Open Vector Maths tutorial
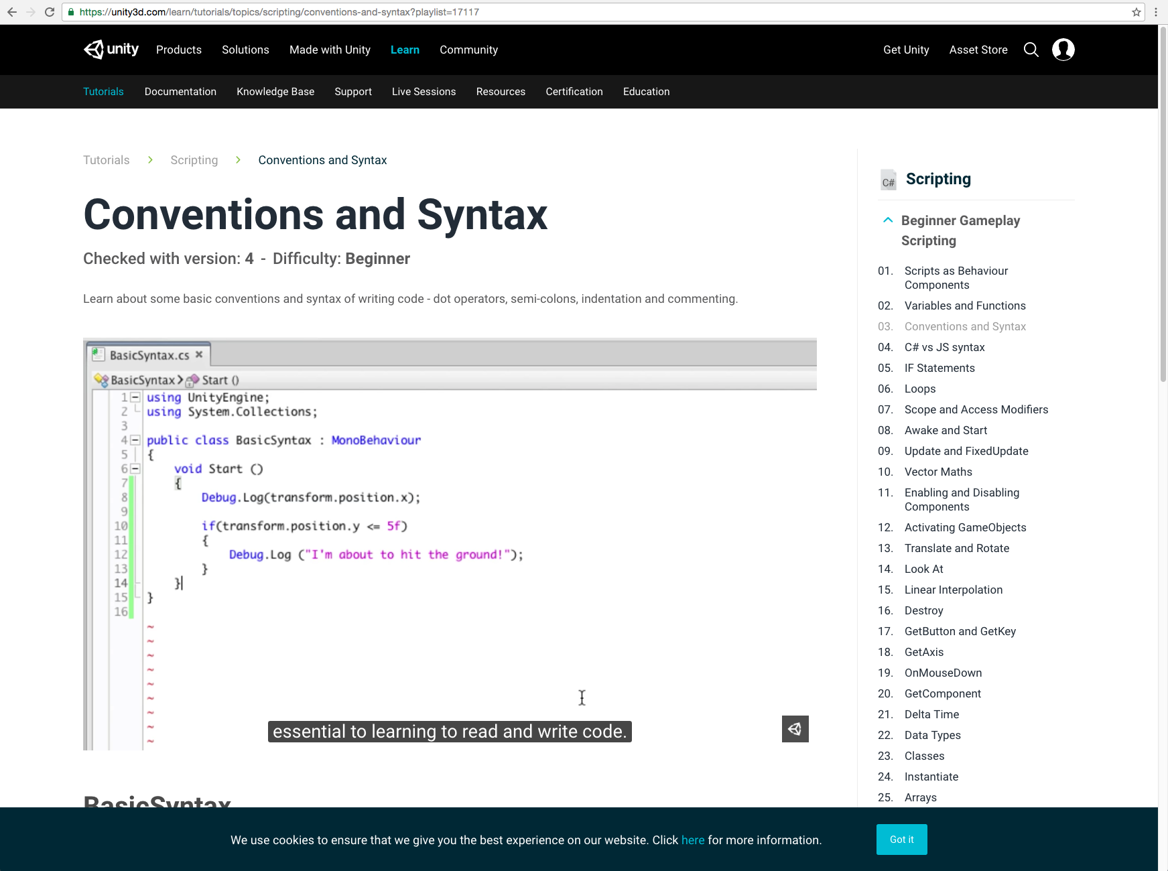The width and height of the screenshot is (1168, 871). pos(938,472)
